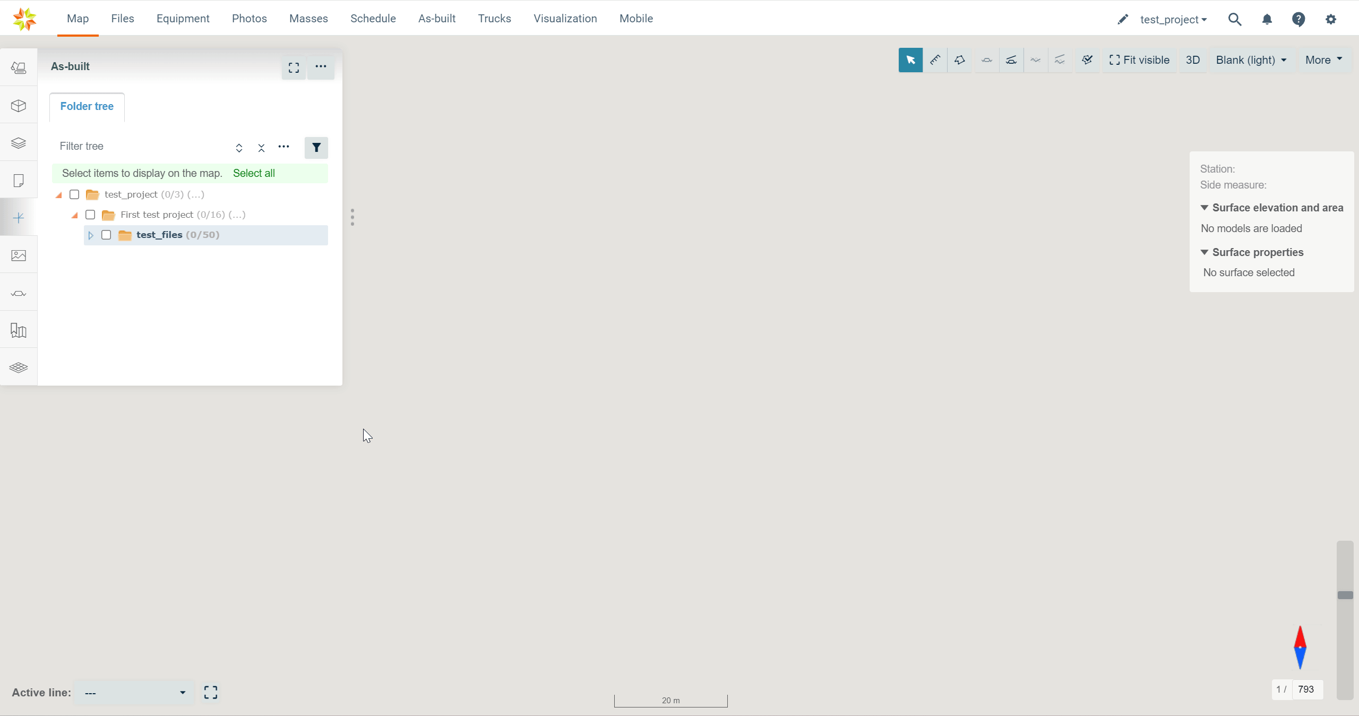Viewport: 1359px width, 716px height.
Task: Expand the test_files folder
Action: pos(91,235)
